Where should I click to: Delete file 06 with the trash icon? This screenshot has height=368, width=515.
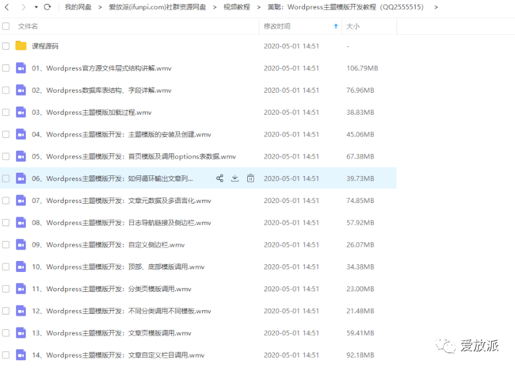(x=250, y=179)
